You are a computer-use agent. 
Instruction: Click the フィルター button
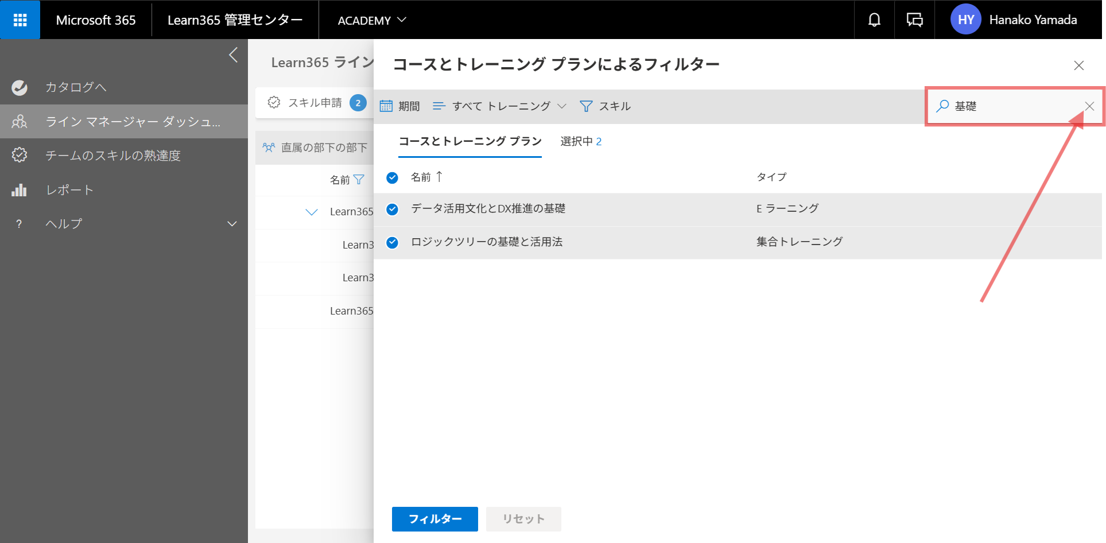(x=435, y=519)
